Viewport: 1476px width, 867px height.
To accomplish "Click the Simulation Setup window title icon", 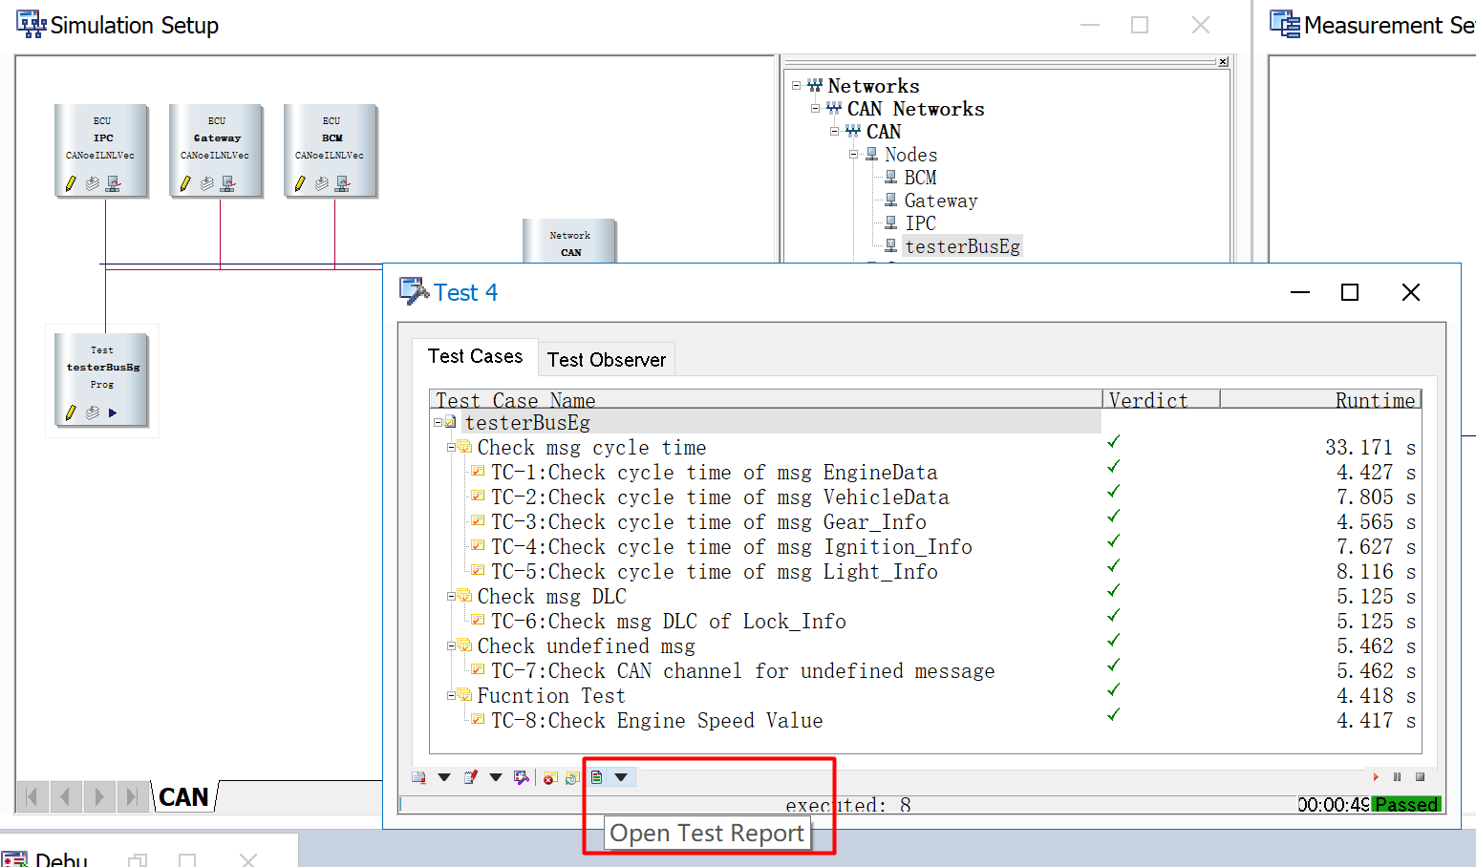I will tap(31, 24).
